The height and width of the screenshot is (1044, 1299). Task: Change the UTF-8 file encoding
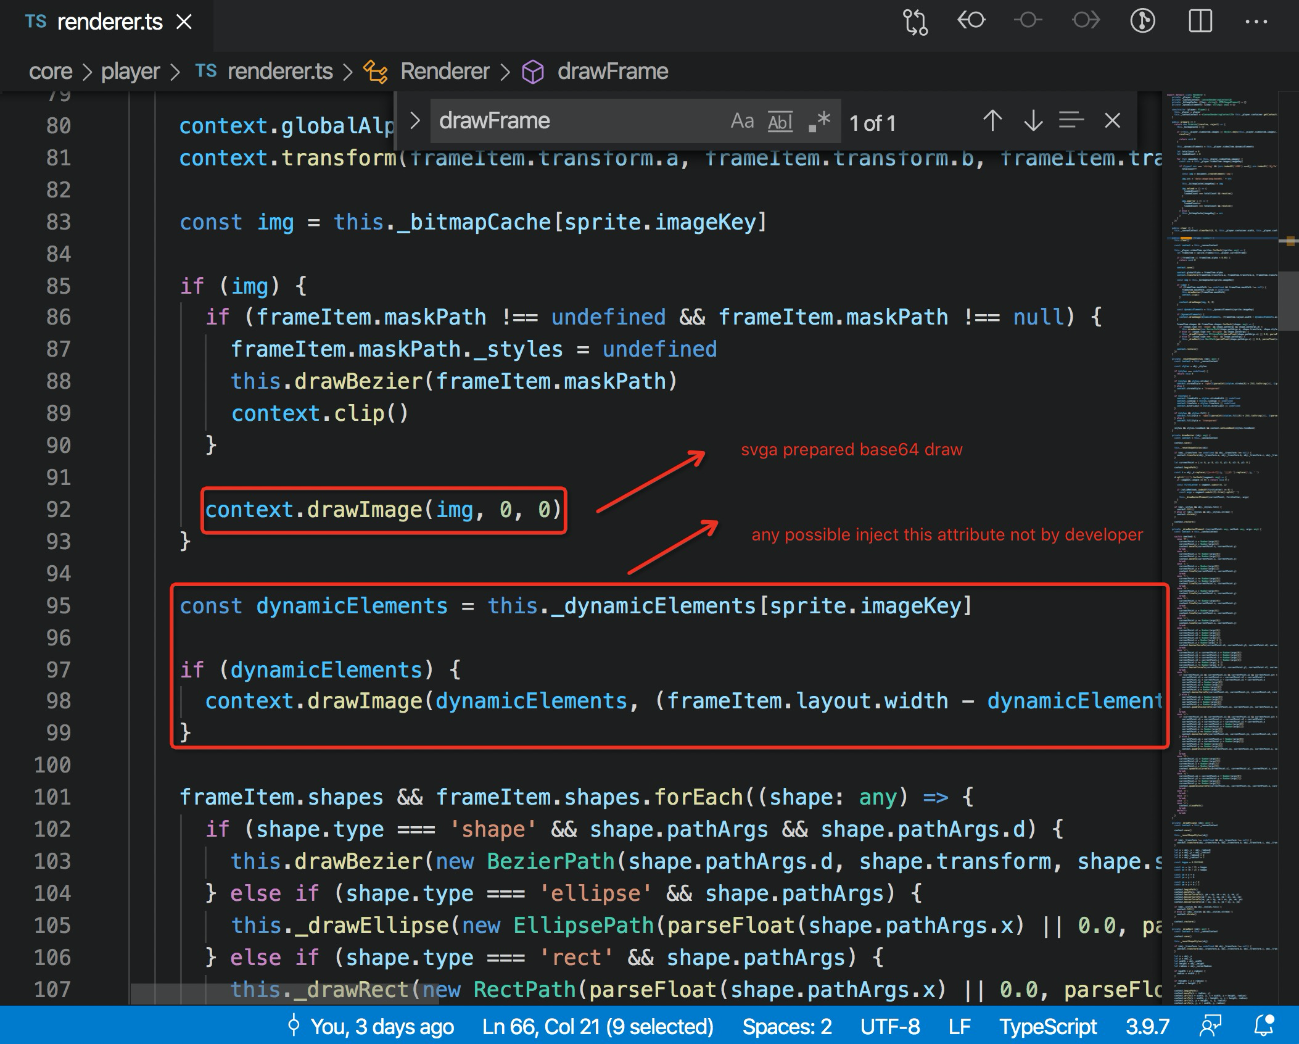coord(890,1027)
